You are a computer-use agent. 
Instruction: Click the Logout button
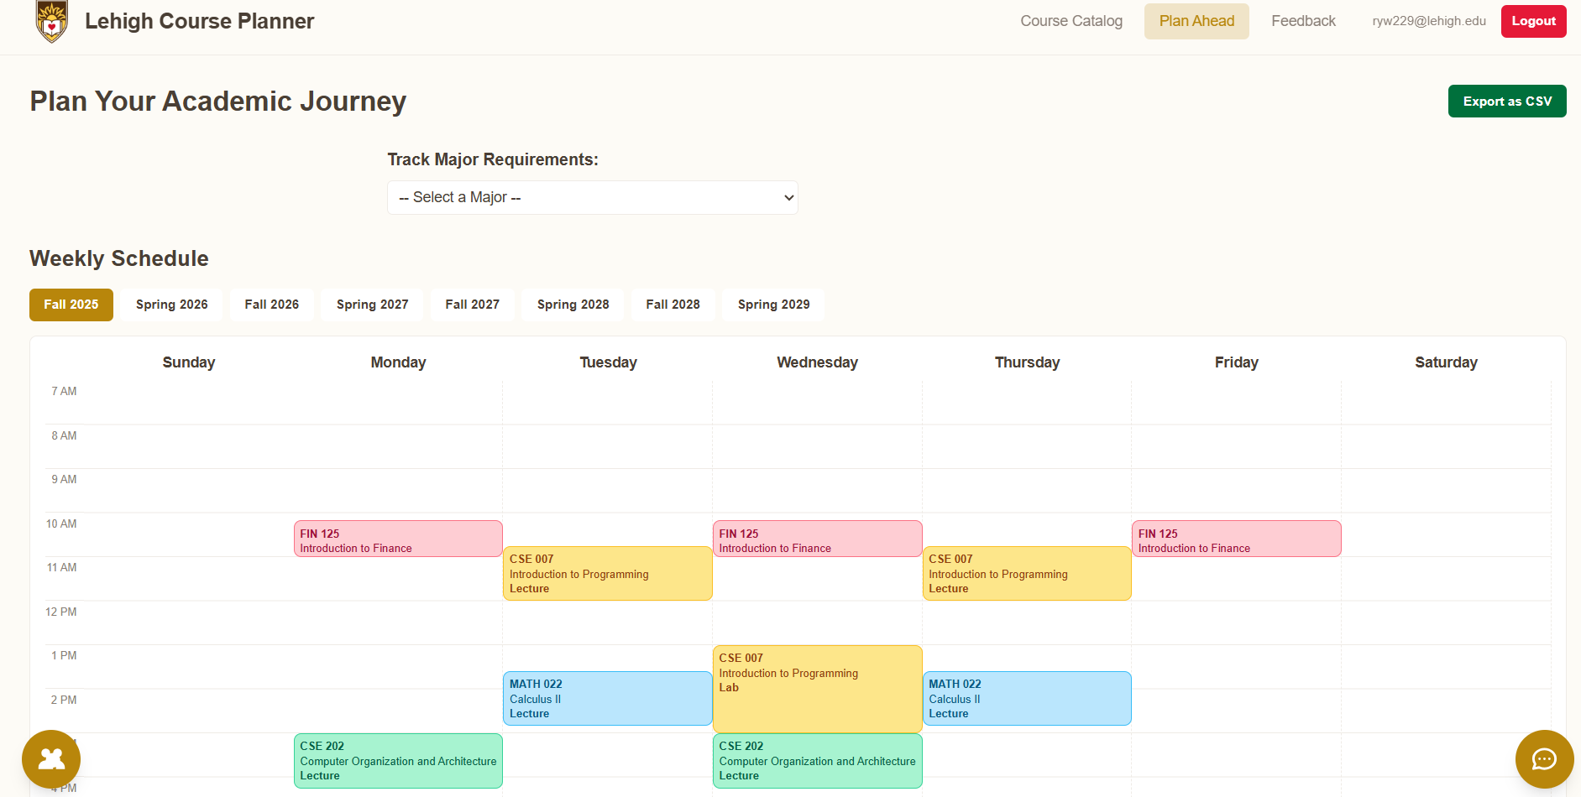tap(1533, 20)
